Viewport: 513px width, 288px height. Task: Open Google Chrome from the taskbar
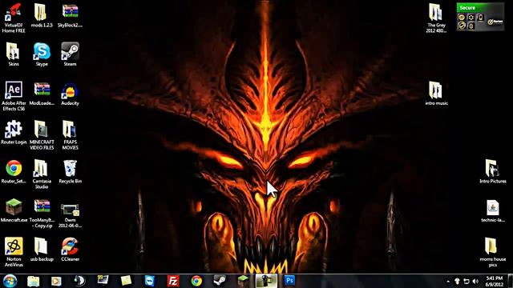[196, 281]
